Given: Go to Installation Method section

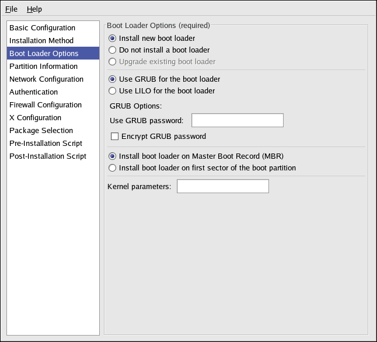Looking at the screenshot, I should point(41,41).
